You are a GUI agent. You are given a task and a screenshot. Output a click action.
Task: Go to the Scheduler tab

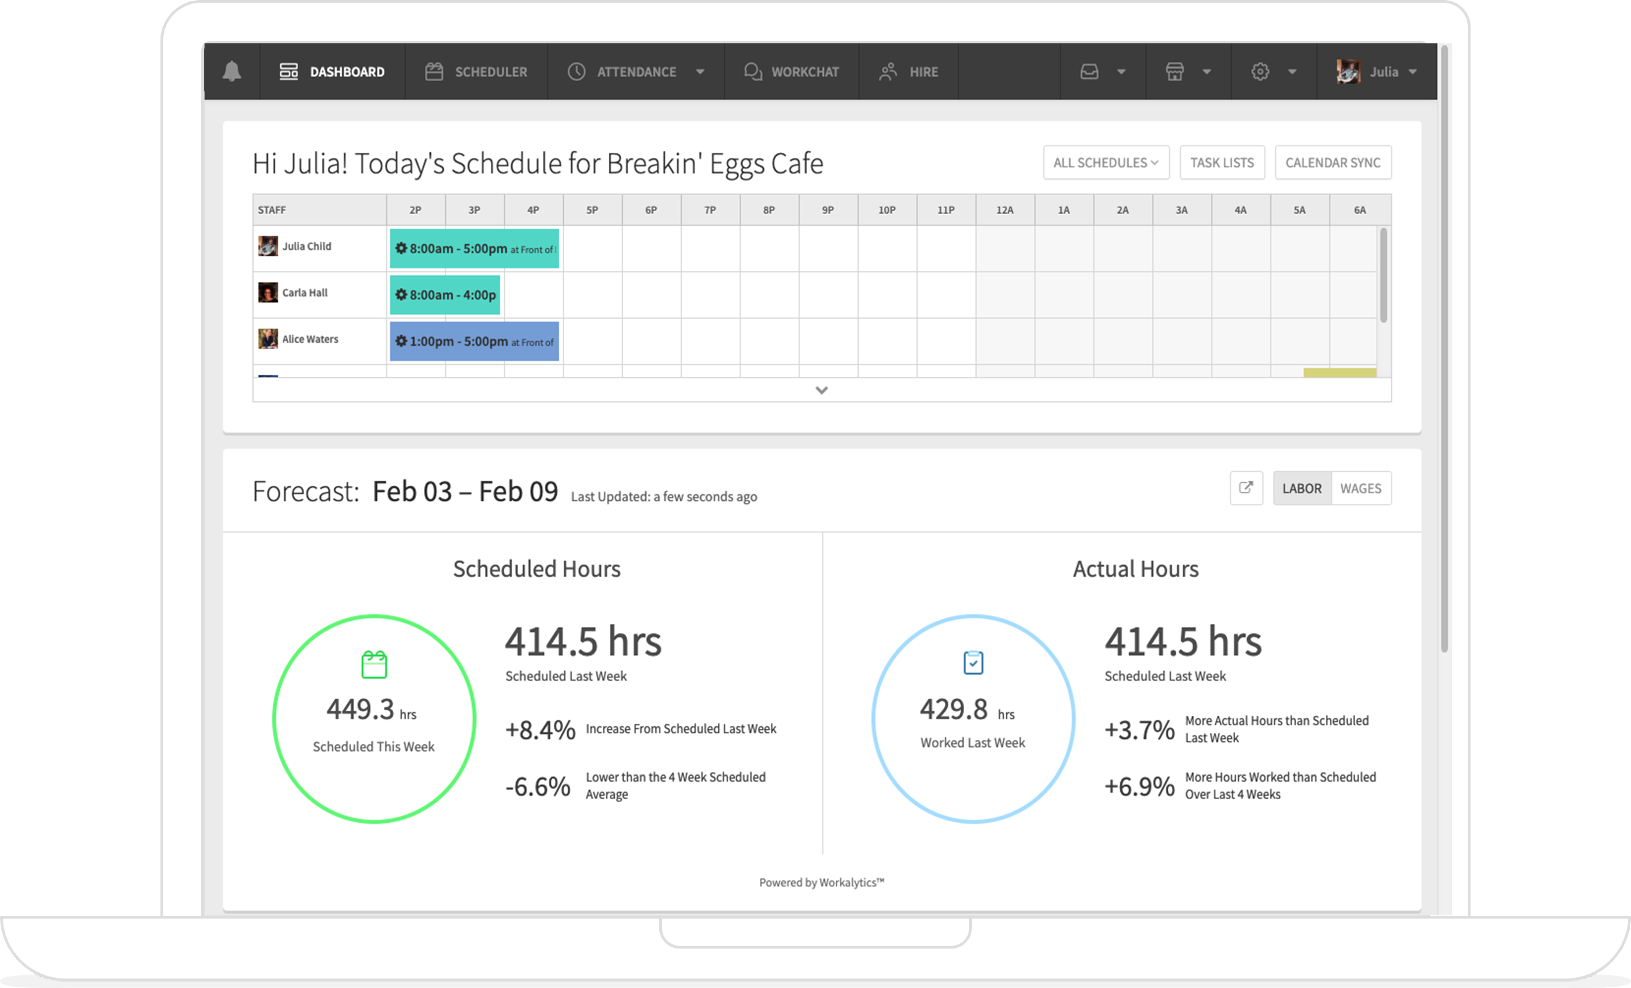click(x=476, y=71)
